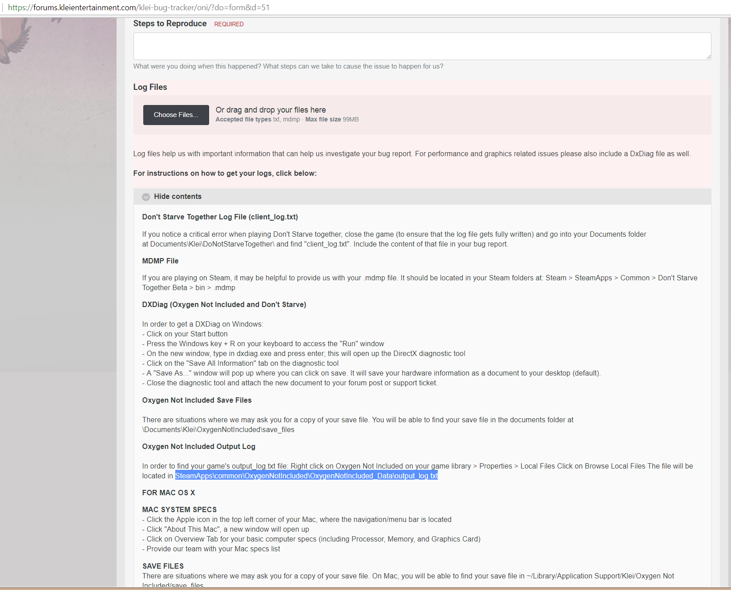Click the 'Or drag and drop your files here' text
731x590 pixels.
tap(271, 110)
